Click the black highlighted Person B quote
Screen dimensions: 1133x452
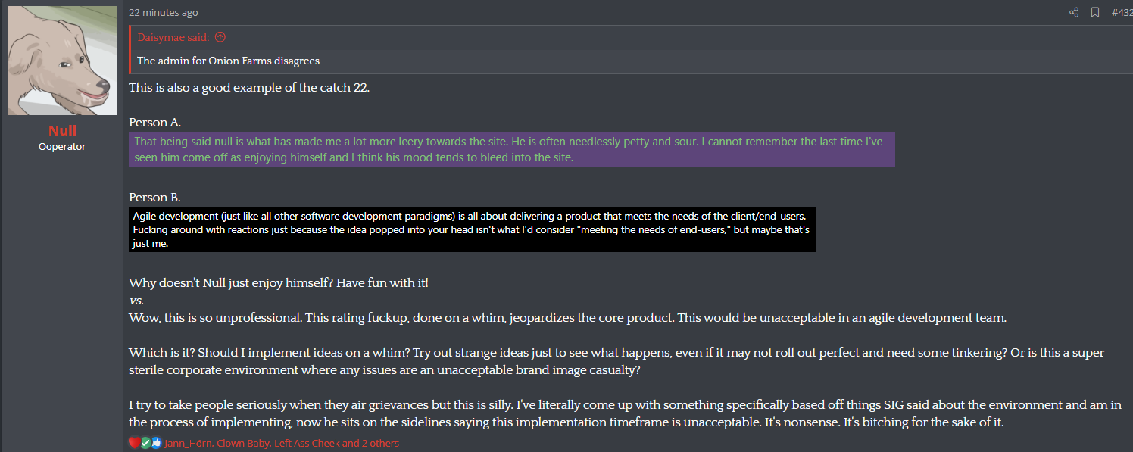click(473, 229)
